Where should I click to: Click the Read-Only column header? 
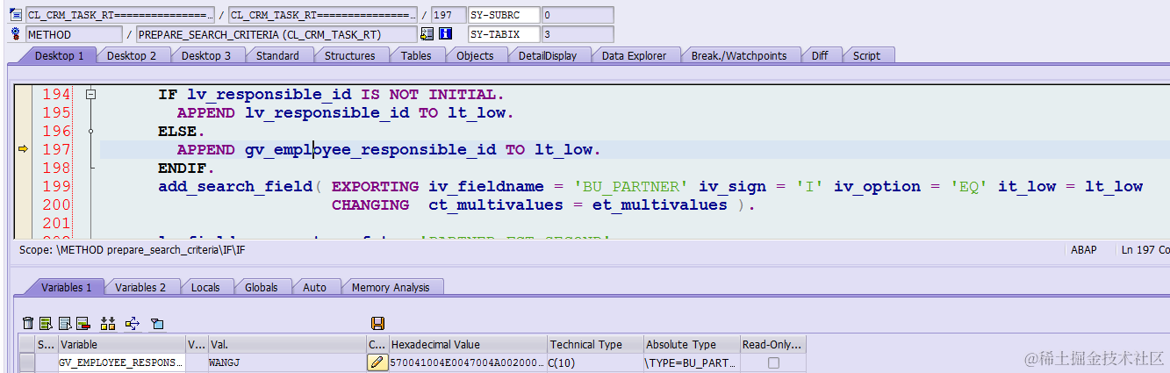click(772, 345)
